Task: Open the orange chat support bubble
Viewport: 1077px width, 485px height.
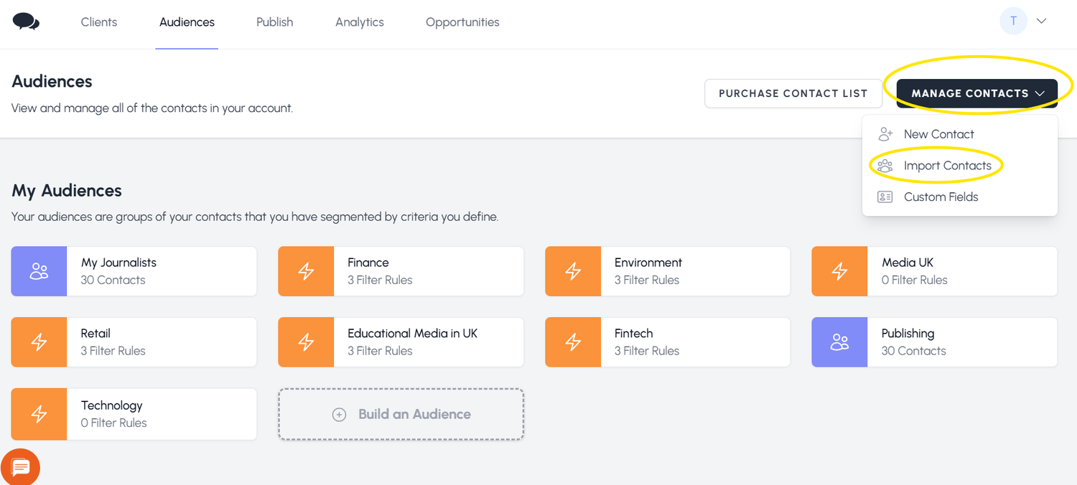Action: tap(20, 467)
